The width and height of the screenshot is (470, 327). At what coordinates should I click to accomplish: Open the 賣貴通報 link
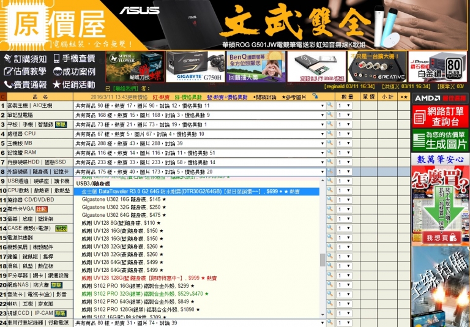click(26, 85)
